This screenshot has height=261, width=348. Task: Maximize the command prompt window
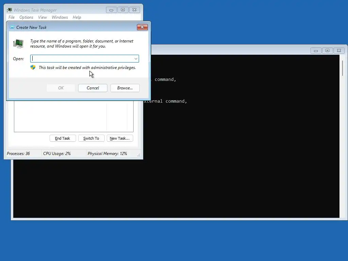(x=327, y=51)
